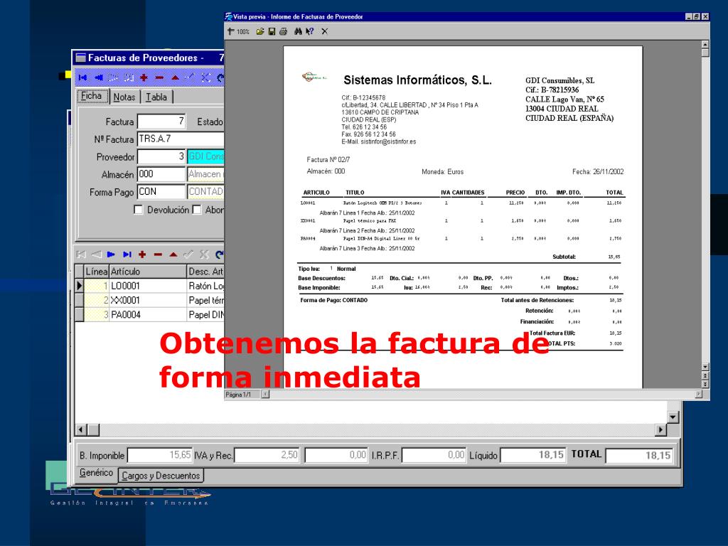Refresh lines grid with blue arrow icon
Image resolution: width=728 pixels, height=546 pixels.
(220, 255)
